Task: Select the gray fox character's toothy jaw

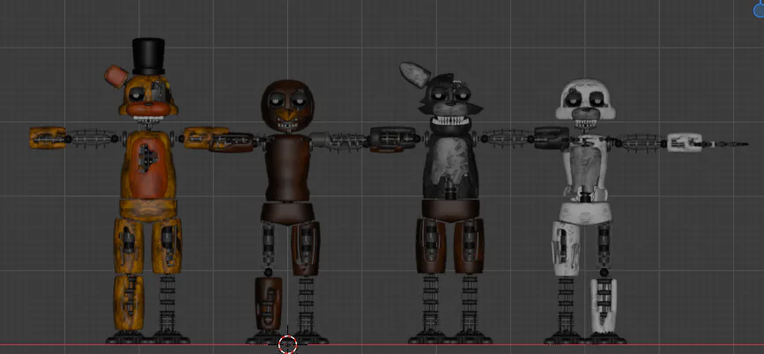Action: tap(451, 124)
